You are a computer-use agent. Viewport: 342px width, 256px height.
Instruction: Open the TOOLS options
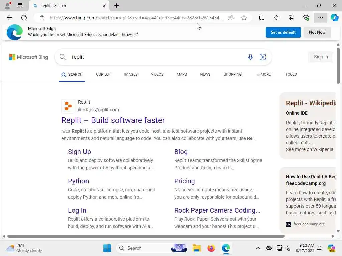point(291,74)
